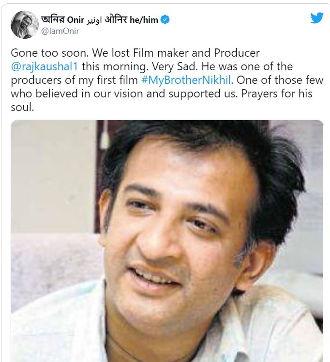This screenshot has width=330, height=362.
Task: Click the blue verified badge
Action: [x=165, y=20]
